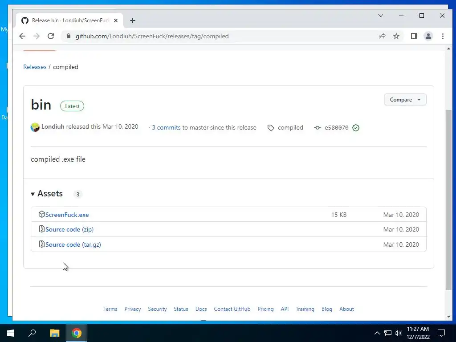The image size is (456, 342).
Task: Show hidden system tray icons
Action: click(377, 333)
